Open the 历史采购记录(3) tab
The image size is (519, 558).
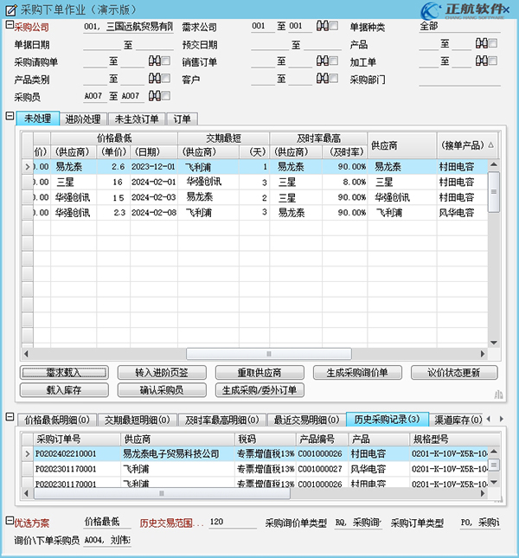point(387,420)
